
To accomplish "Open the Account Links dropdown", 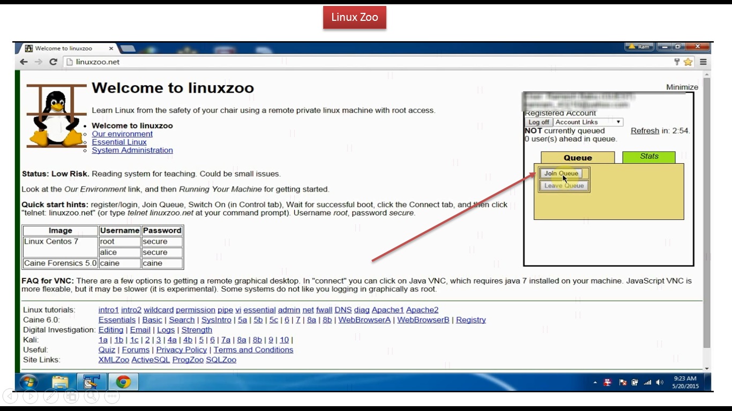I will 588,122.
